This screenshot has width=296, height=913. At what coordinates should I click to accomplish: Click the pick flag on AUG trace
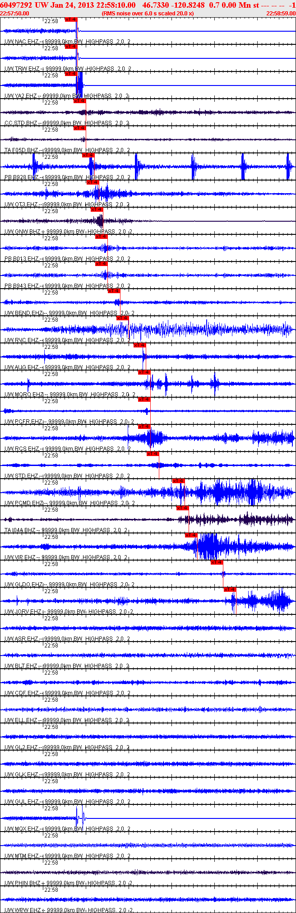[139, 345]
